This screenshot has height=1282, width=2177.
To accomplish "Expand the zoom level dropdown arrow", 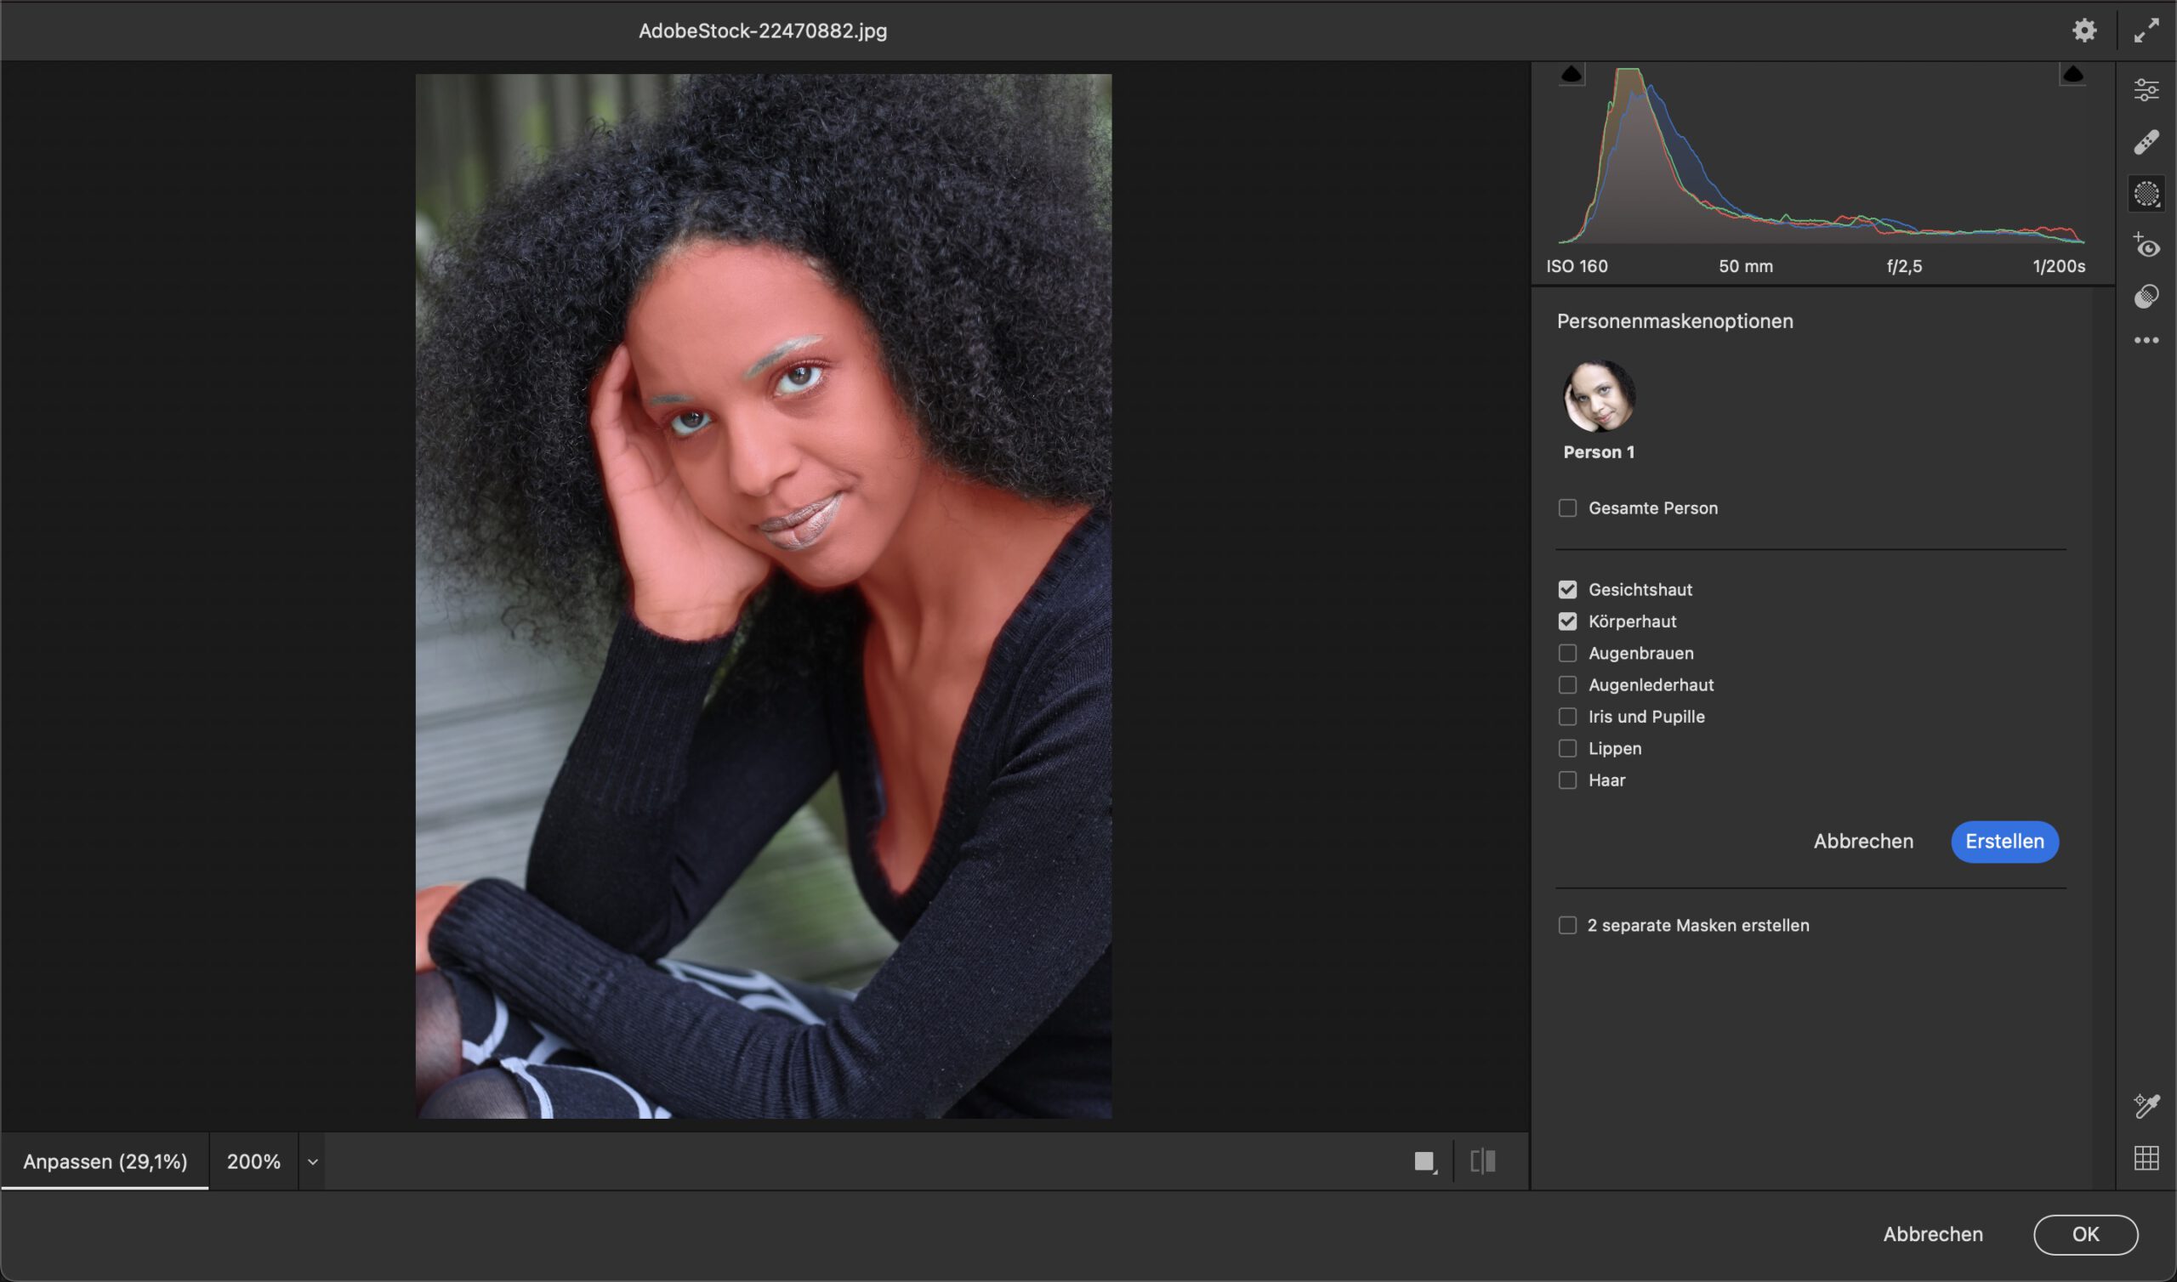I will (313, 1162).
